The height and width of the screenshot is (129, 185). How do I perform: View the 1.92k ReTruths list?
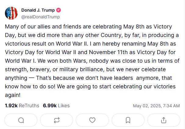tap(22, 106)
